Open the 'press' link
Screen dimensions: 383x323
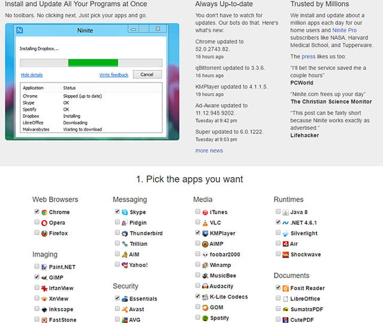[308, 56]
